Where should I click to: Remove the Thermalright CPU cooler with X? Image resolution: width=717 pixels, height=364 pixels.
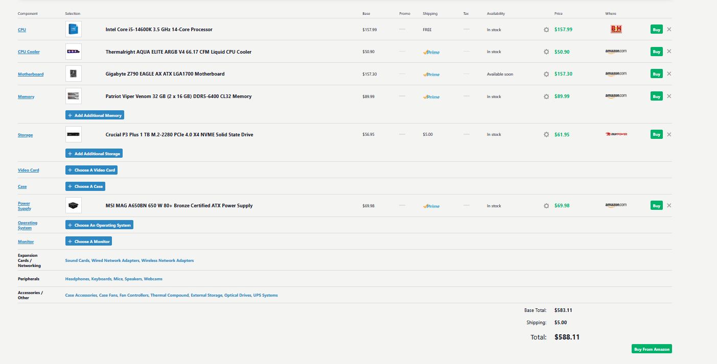669,51
